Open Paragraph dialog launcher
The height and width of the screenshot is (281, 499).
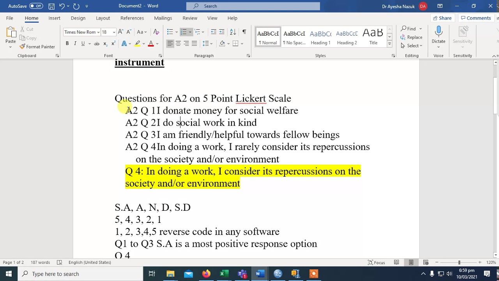point(248,56)
